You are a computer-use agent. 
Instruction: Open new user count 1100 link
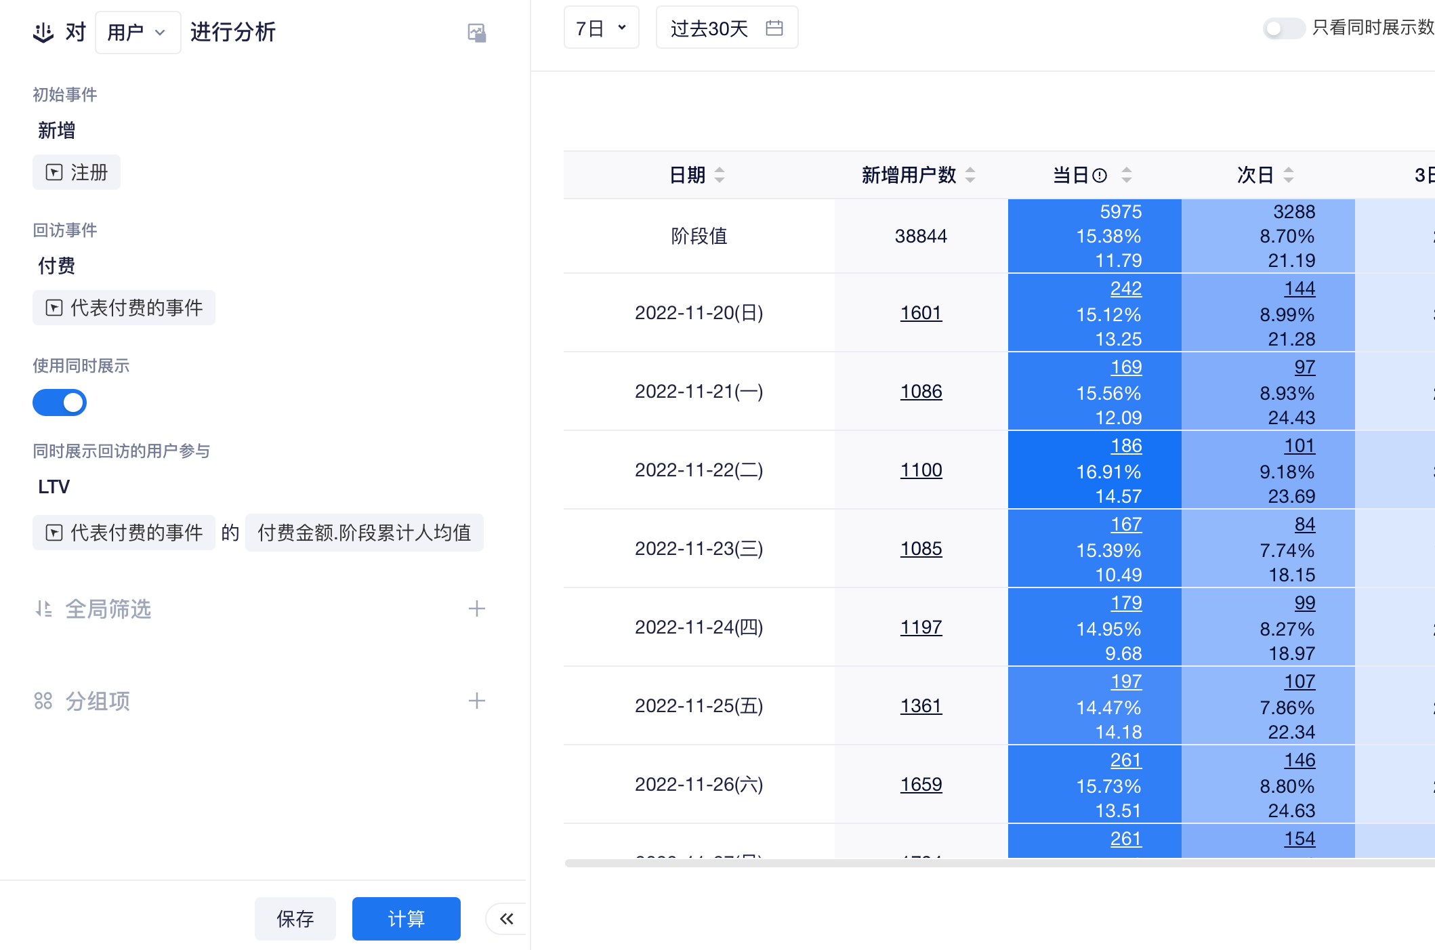pos(921,470)
